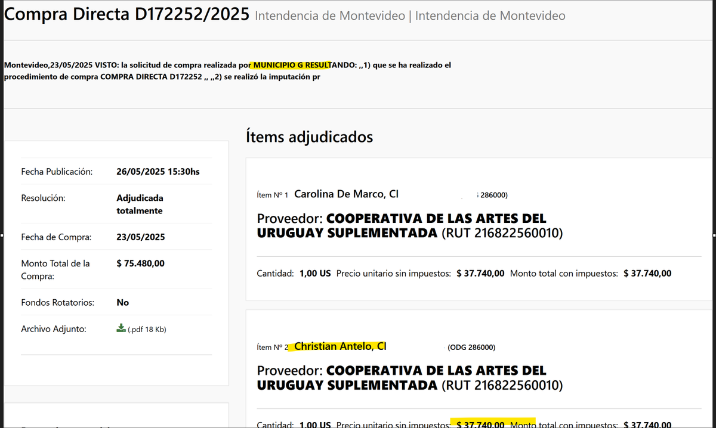Image resolution: width=716 pixels, height=428 pixels.
Task: Click the highlighted MUNICIPIO G RESULTANDO text
Action: [304, 65]
